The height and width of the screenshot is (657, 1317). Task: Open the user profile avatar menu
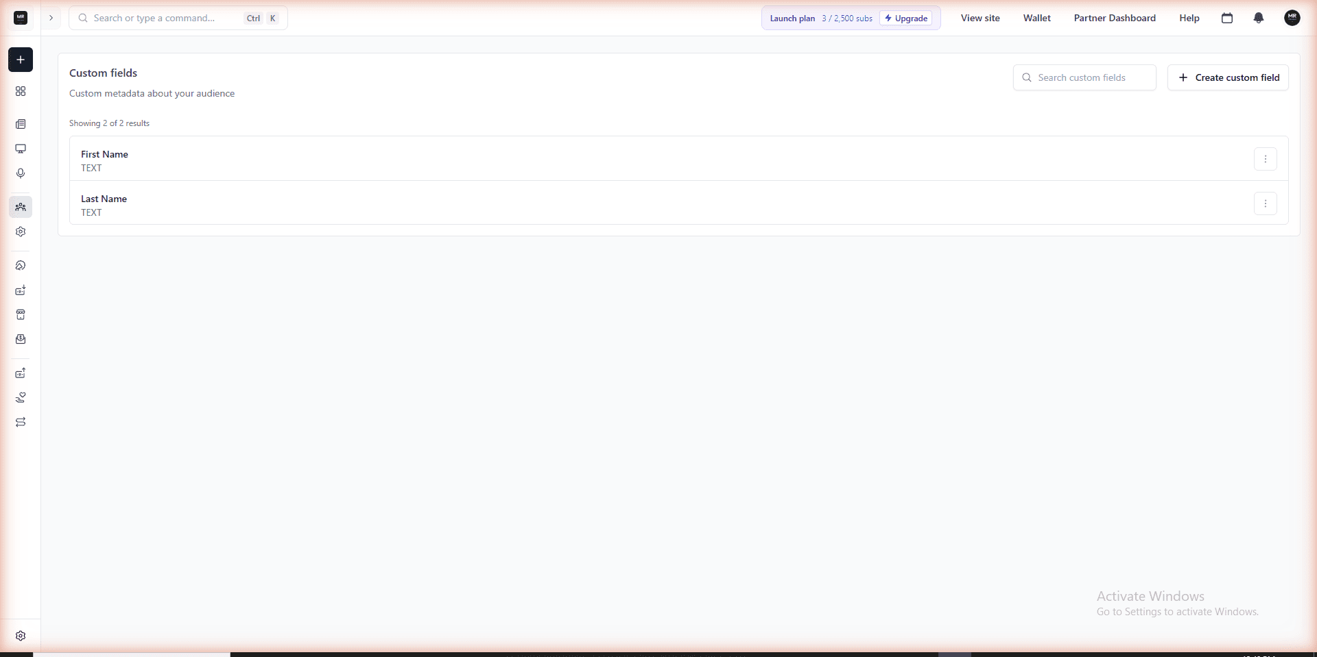(1292, 18)
